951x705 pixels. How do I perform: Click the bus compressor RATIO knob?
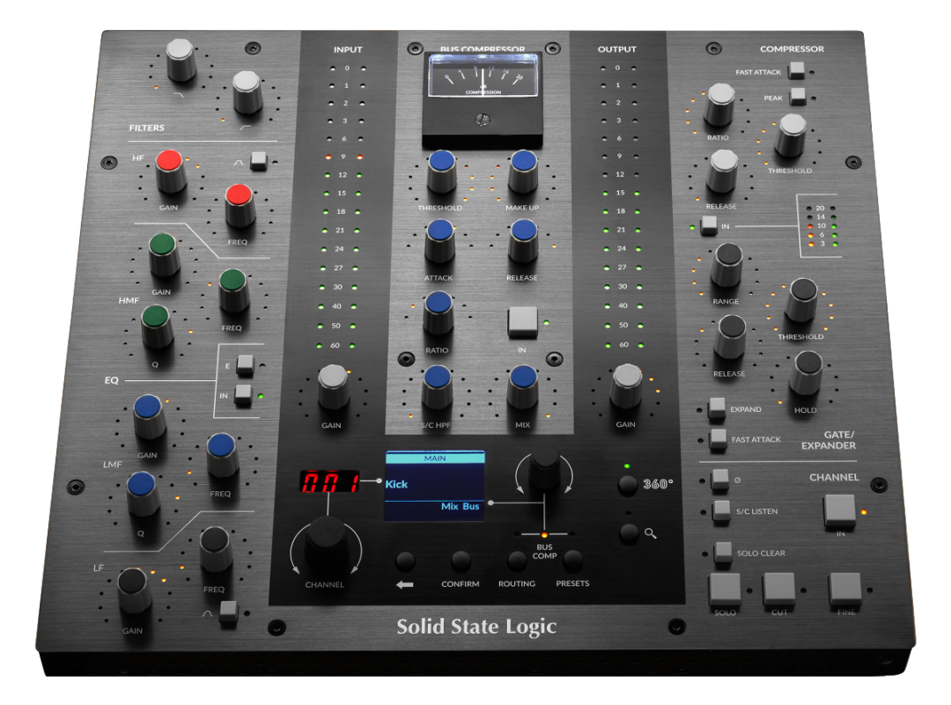(438, 312)
